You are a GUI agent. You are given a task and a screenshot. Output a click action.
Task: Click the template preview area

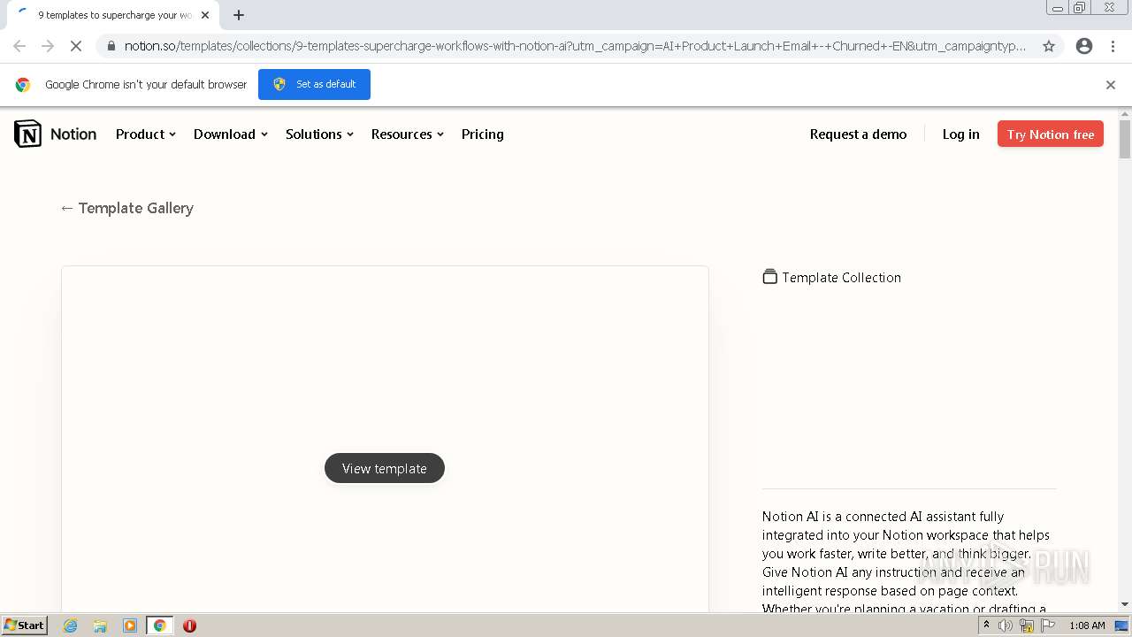pyautogui.click(x=385, y=440)
